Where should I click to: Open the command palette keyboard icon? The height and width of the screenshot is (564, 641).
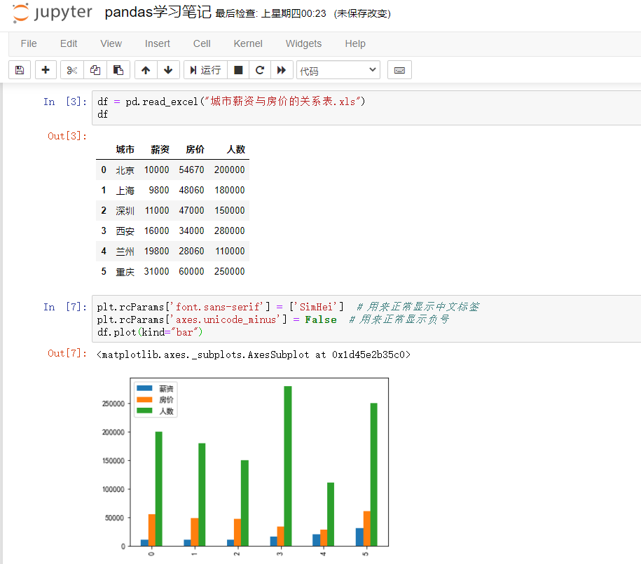click(399, 70)
